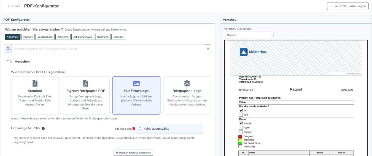This screenshot has height=156, width=372.
Task: Click the PDF file icon on Briefpapier card
Action: (x=86, y=83)
